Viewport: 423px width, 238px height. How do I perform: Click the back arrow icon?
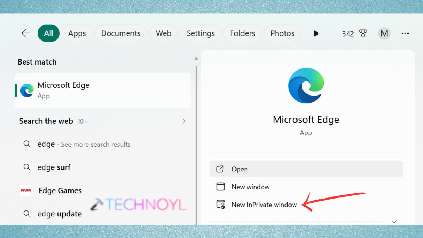point(26,33)
